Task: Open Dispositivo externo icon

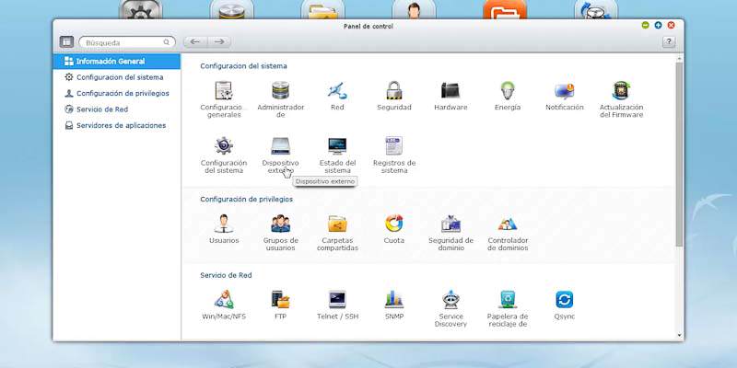Action: (281, 146)
